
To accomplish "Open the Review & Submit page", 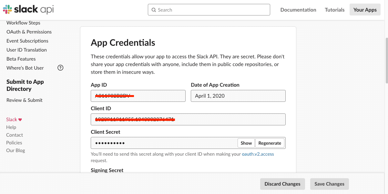I will (25, 100).
